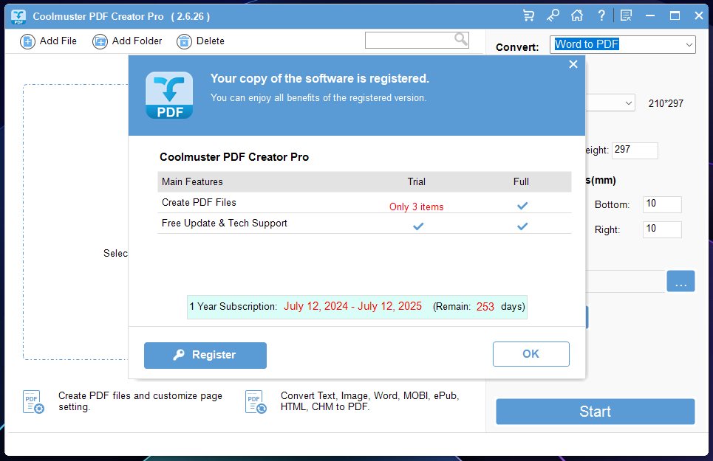
Task: Click the Add File toolbar button
Action: (x=49, y=41)
